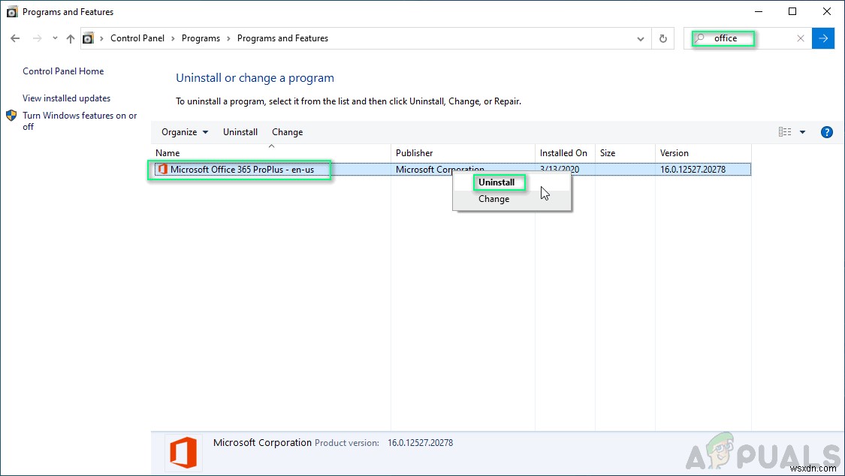Expand the chevron after Control Panel breadcrumb
This screenshot has height=476, width=845.
tap(173, 38)
